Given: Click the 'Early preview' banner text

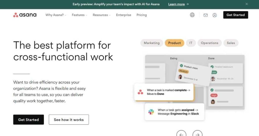Looking at the screenshot, I should [116, 4].
